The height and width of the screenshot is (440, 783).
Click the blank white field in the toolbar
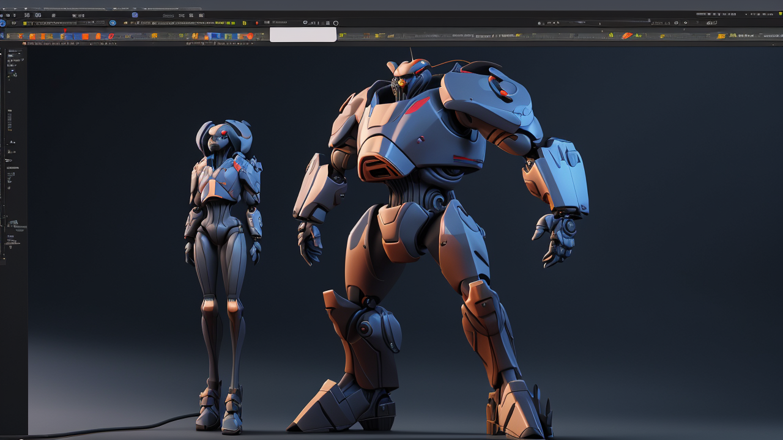coord(303,35)
